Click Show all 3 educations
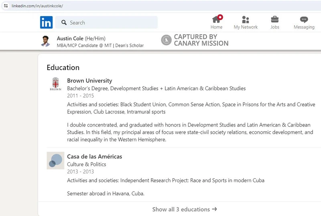 tap(185, 209)
